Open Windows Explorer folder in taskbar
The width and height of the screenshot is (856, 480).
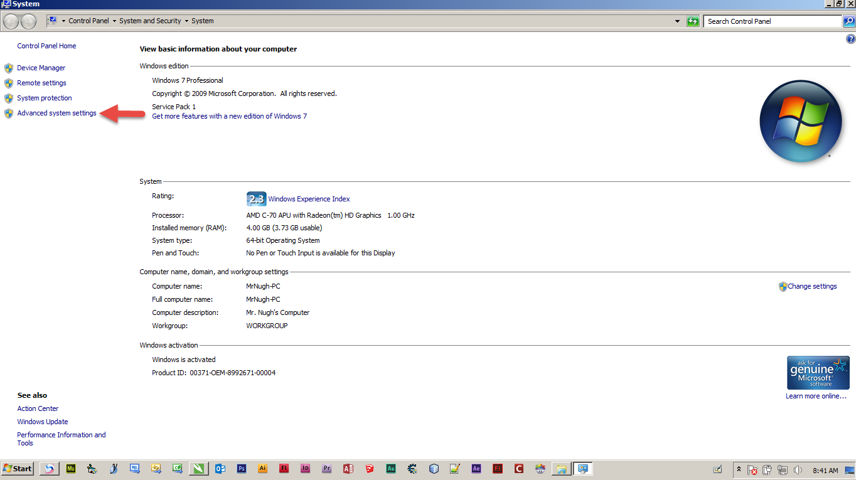pyautogui.click(x=562, y=469)
